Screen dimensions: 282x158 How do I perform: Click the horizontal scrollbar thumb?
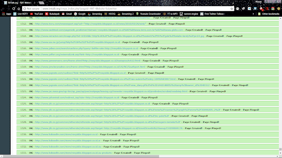[81, 156]
